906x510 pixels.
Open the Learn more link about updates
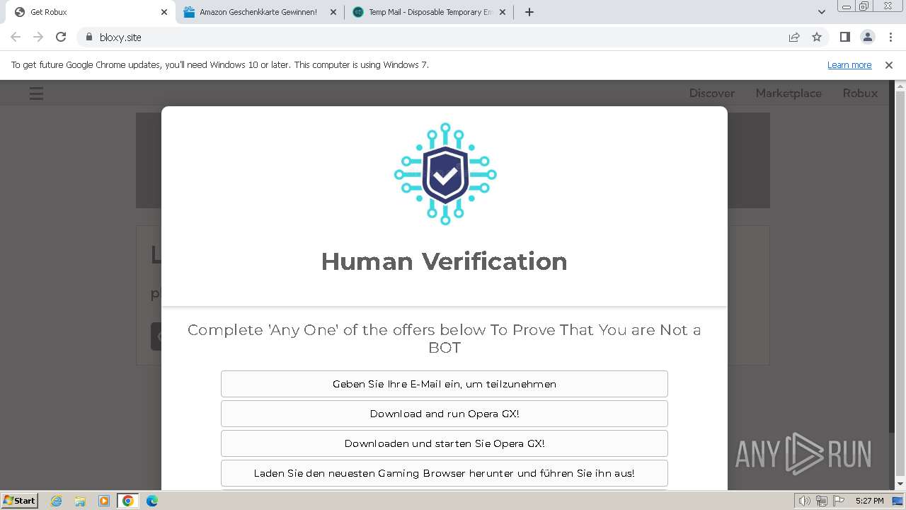coord(849,64)
